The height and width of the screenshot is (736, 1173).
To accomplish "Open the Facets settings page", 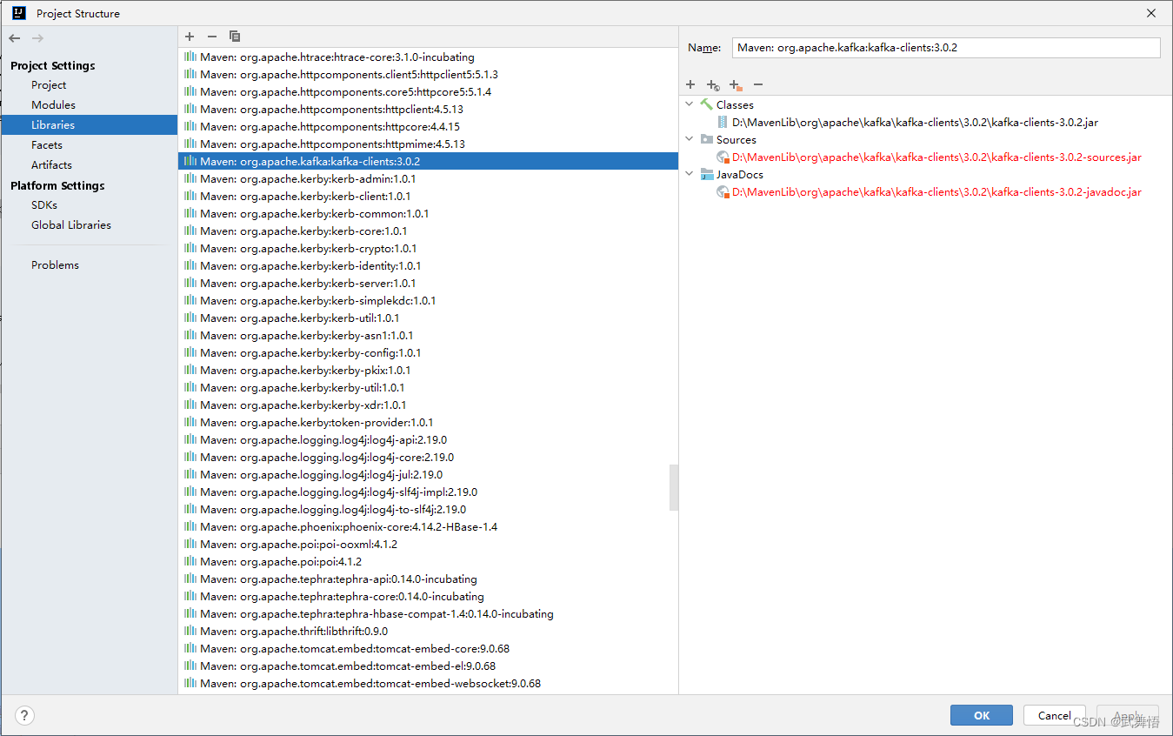I will (x=47, y=144).
